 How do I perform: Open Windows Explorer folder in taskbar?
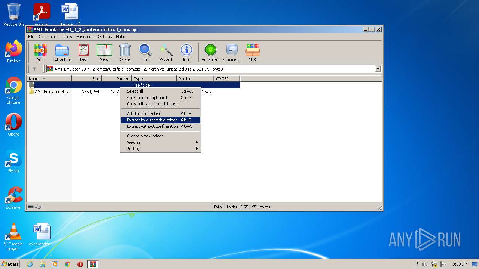coord(42,264)
